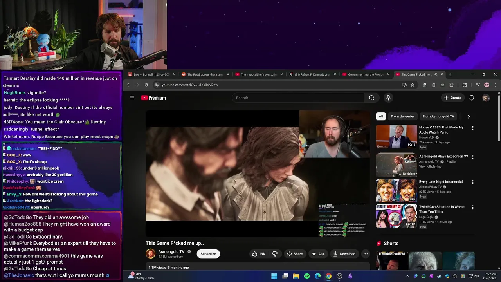Open YouTube notifications bell

tap(472, 98)
